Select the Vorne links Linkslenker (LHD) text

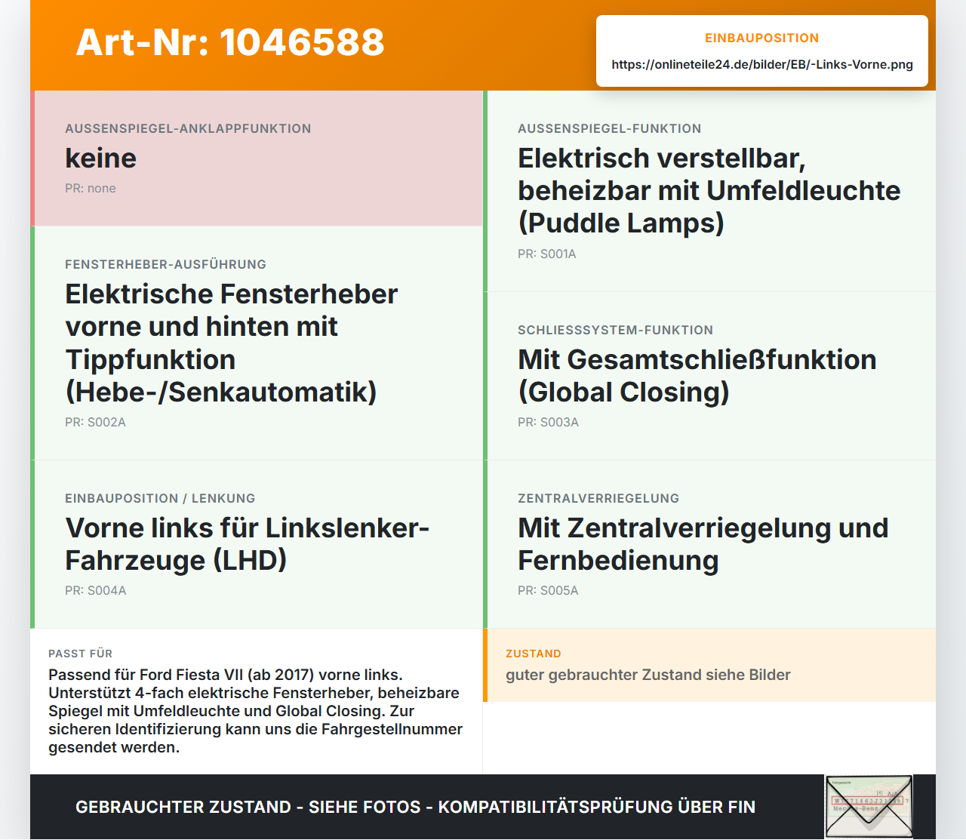(247, 544)
